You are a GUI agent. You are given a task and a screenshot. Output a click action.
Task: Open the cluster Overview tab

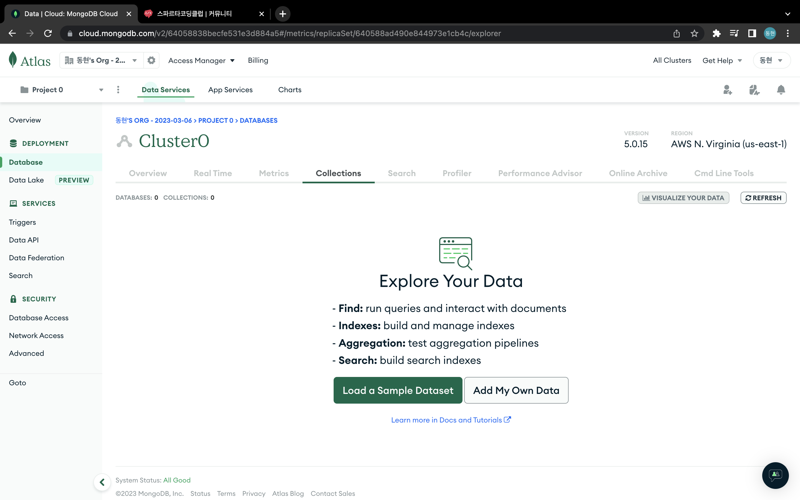point(148,173)
